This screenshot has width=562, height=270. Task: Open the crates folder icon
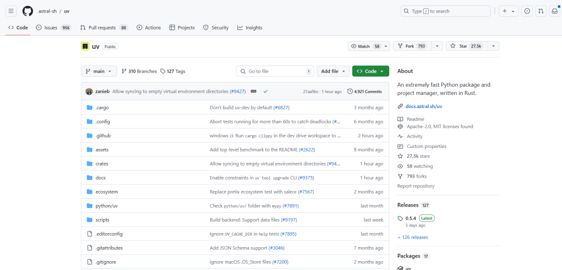coord(90,164)
